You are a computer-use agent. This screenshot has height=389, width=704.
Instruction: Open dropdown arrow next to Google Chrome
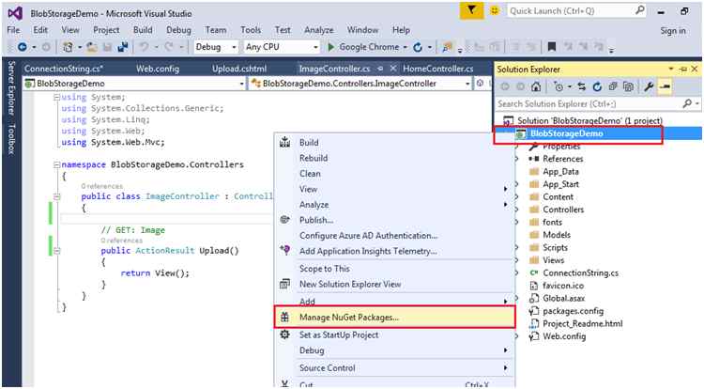pyautogui.click(x=405, y=47)
